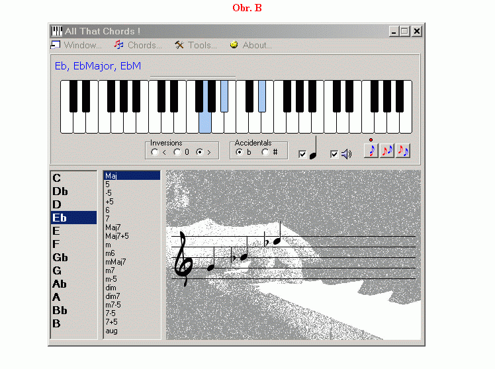Screen dimensions: 495x369
Task: Choose the mMaj7 chord type
Action: pos(132,262)
